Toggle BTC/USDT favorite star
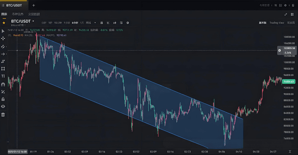Image resolution: width=298 pixels, height=155 pixels. (x=4, y=23)
